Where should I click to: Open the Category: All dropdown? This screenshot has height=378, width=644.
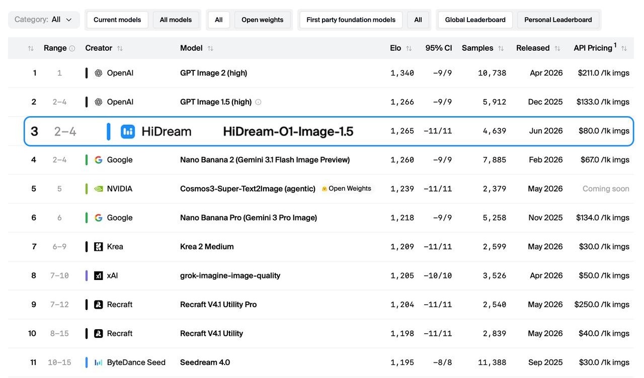[44, 20]
